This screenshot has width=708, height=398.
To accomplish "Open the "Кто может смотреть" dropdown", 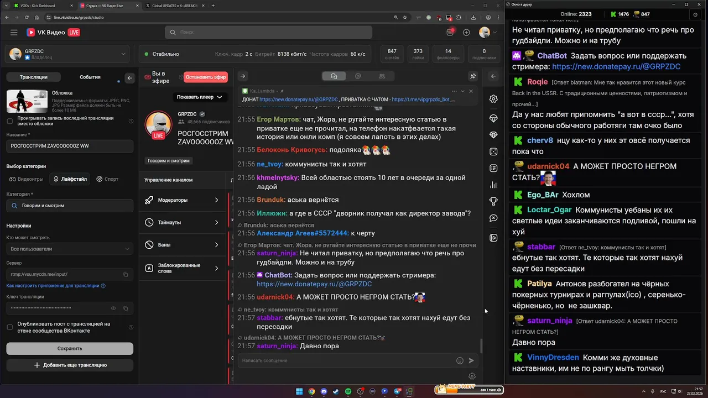I will click(70, 249).
